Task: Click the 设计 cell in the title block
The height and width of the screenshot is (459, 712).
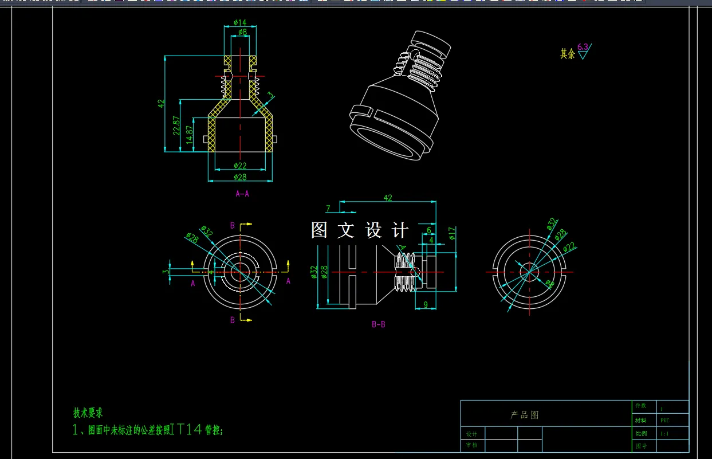Action: [472, 434]
